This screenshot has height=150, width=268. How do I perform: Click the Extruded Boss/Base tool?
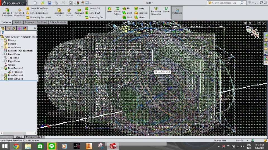pyautogui.click(x=7, y=12)
